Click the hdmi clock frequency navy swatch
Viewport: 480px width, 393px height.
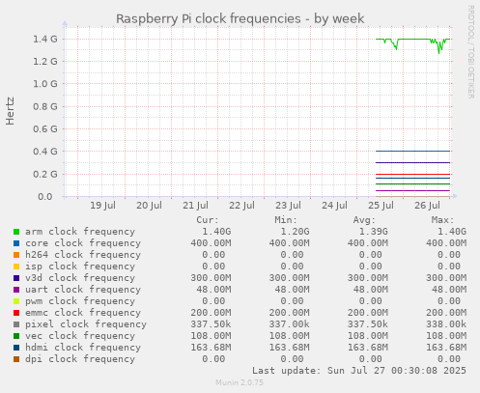(x=16, y=348)
